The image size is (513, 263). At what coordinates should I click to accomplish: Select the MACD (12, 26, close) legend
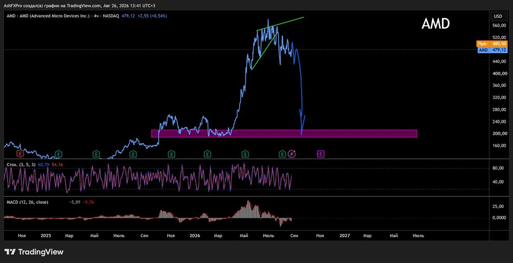point(28,202)
